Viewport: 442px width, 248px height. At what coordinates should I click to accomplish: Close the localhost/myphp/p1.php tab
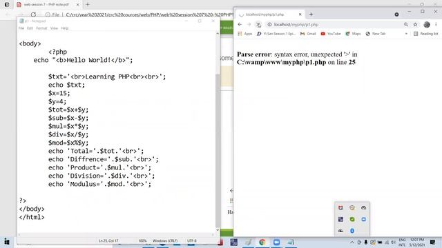click(300, 14)
